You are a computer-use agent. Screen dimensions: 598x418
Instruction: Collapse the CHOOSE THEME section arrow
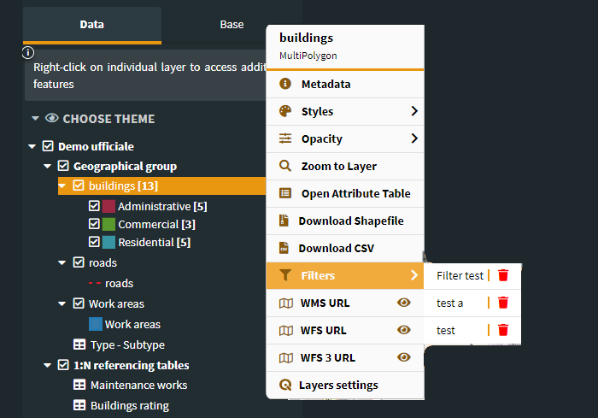[36, 118]
